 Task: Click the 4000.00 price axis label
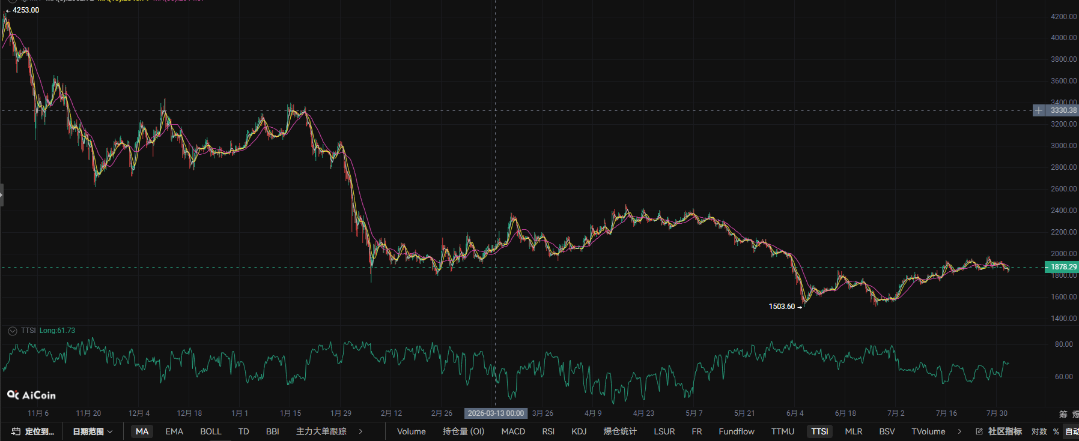(x=1063, y=38)
